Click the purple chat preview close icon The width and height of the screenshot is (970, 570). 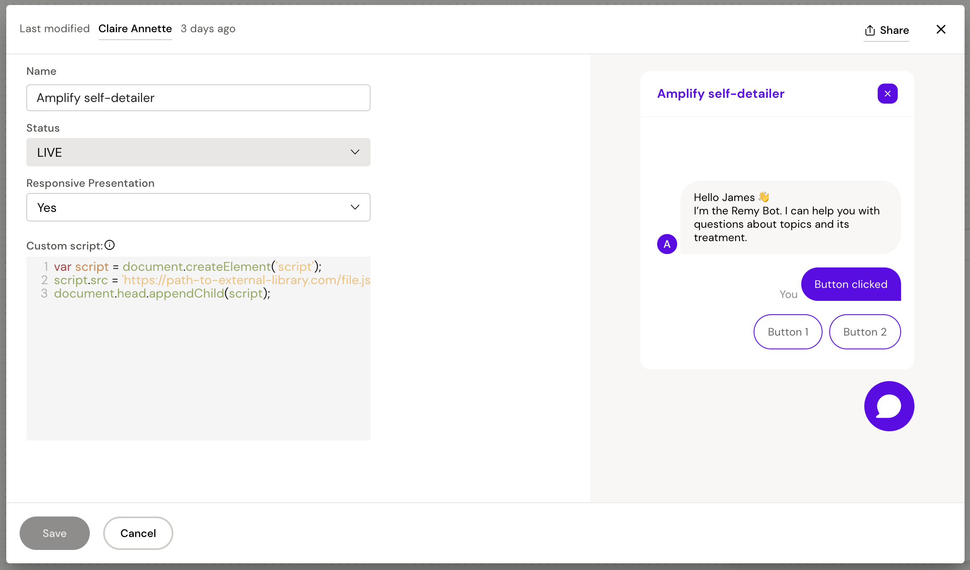(x=887, y=94)
